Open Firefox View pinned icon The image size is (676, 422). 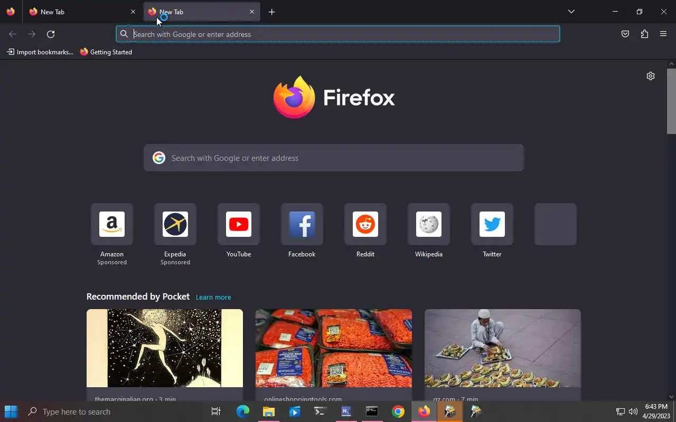click(11, 12)
